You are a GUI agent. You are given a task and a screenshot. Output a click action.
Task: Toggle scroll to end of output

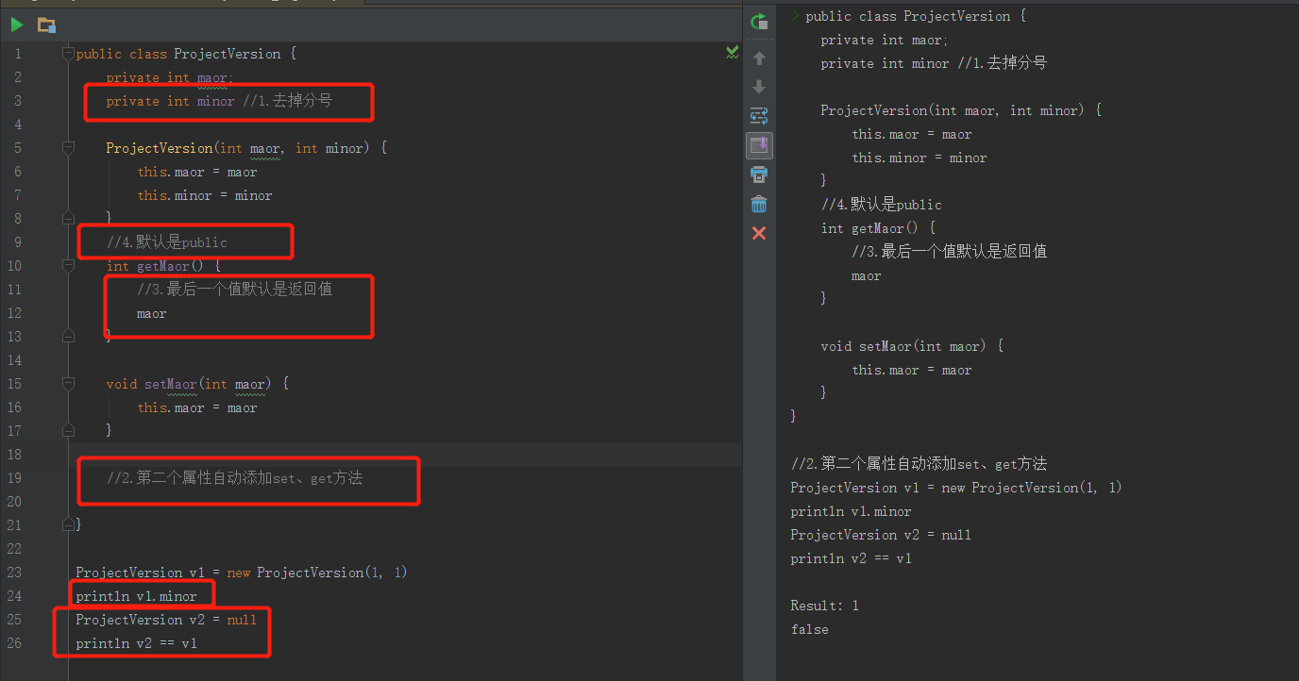759,145
